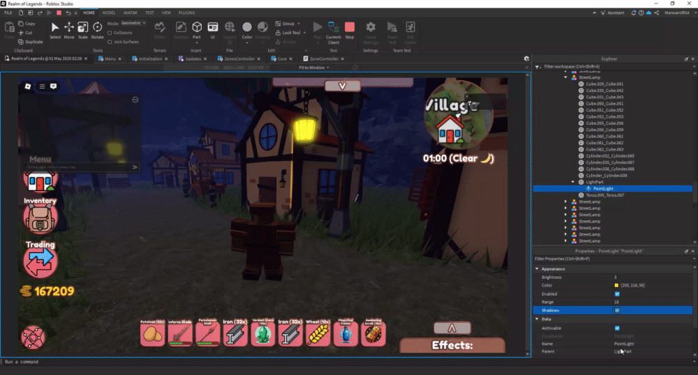698x375 pixels.
Task: Select Cube.029_Cube.041 in Explorer
Action: (604, 84)
